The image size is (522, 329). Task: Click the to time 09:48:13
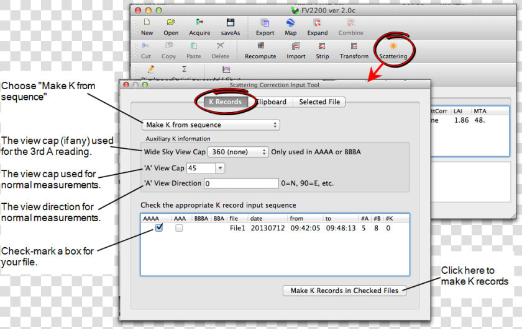pyautogui.click(x=341, y=228)
